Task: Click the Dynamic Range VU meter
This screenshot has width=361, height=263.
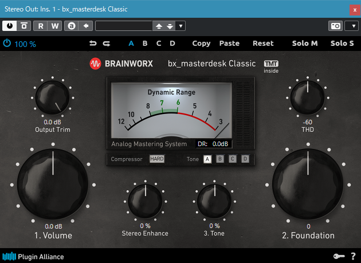Action: point(171,111)
